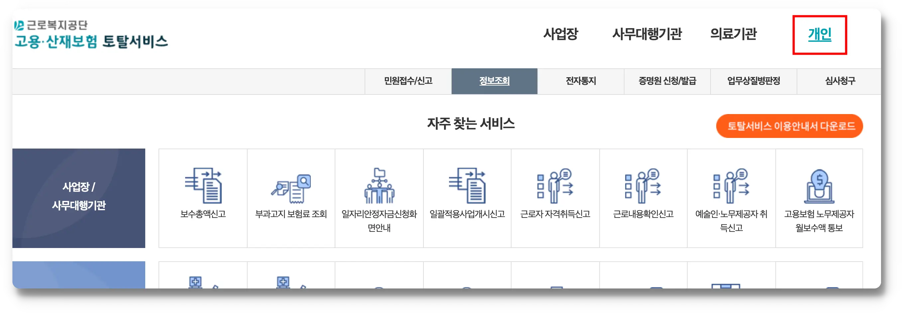Download the 토탈서비스 이용안내서
Screen dimensions: 902x313
click(x=789, y=126)
